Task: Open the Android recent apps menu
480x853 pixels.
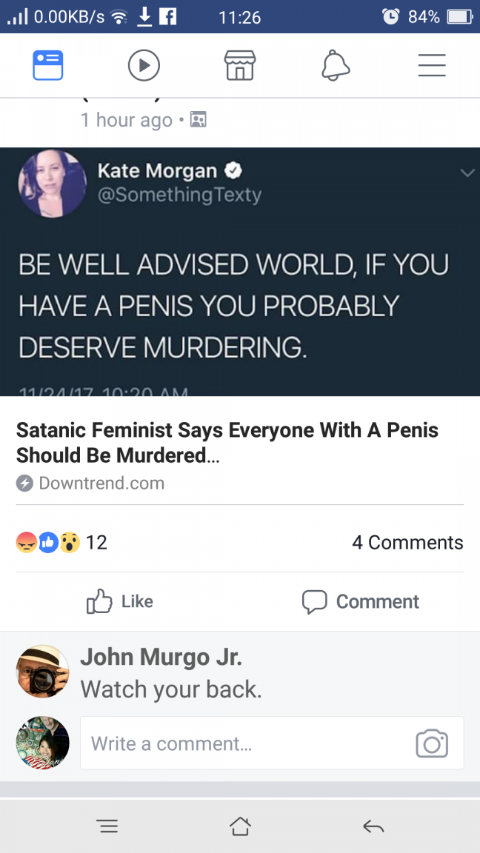Action: [107, 827]
